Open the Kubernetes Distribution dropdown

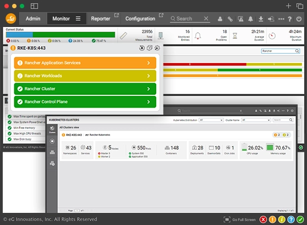pyautogui.click(x=211, y=120)
